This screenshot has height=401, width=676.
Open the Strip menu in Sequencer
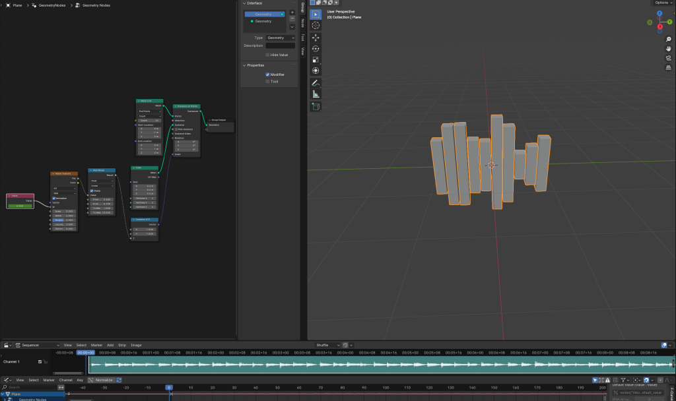(122, 345)
